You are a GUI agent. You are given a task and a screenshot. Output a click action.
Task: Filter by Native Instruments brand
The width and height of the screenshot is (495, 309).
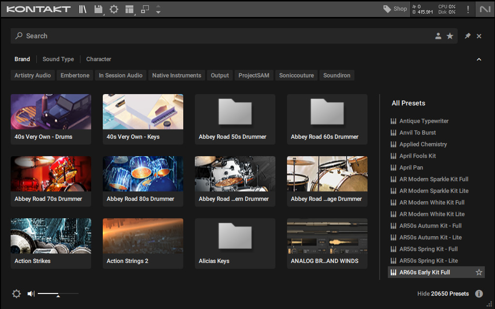tap(176, 75)
